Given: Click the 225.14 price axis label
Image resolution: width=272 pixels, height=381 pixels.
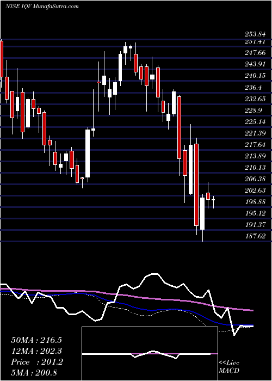Looking at the screenshot, I should click(x=255, y=122).
